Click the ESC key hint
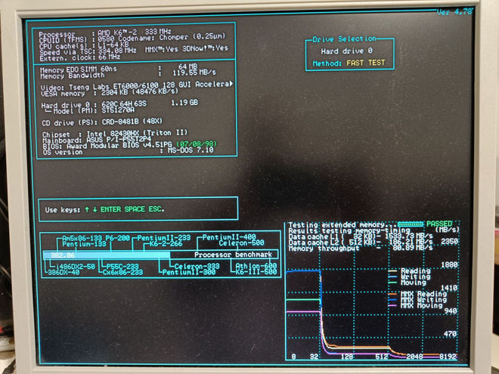 [x=157, y=209]
